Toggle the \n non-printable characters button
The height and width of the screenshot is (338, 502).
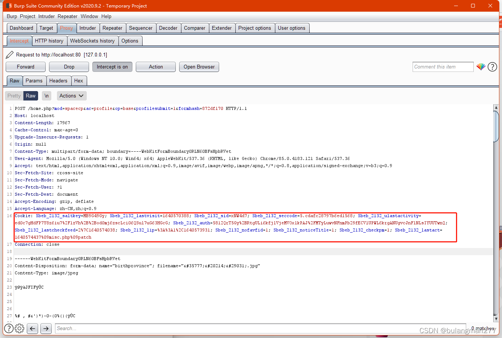[x=46, y=96]
